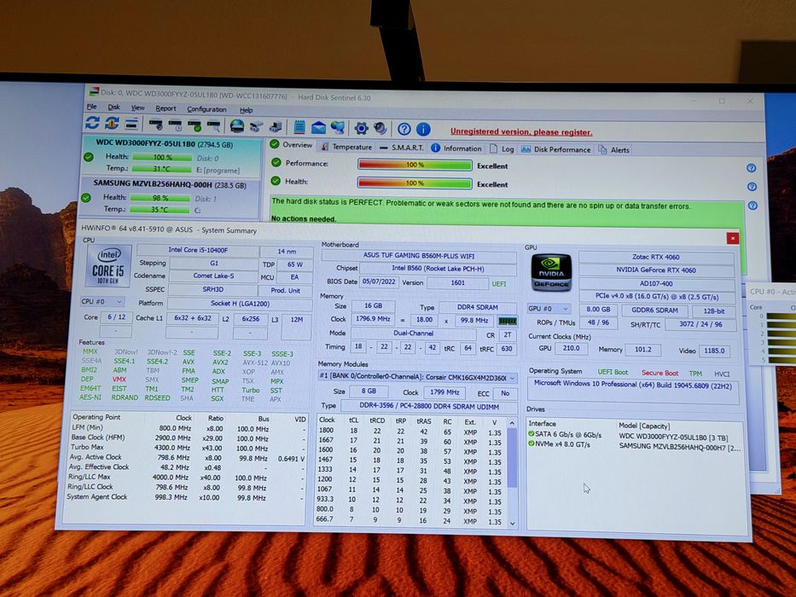Click the globe disk icon in toolbar
The height and width of the screenshot is (597, 796).
point(236,125)
